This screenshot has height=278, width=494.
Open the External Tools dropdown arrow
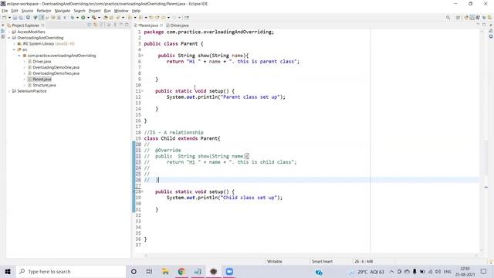pyautogui.click(x=99, y=18)
